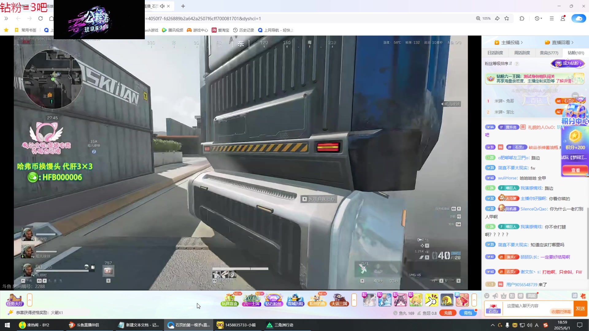Viewport: 589px width, 331px height.
Task: Switch to the 周活跃度 tab
Action: point(522,53)
